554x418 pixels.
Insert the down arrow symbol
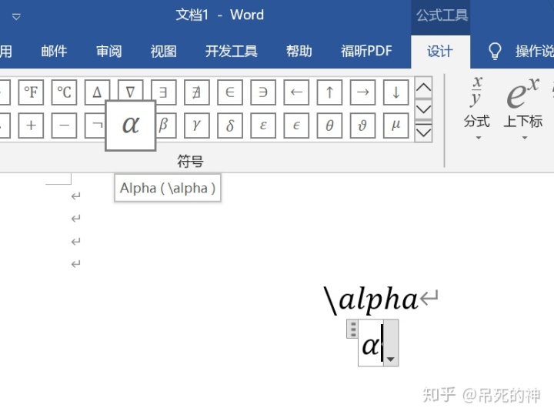pyautogui.click(x=396, y=92)
